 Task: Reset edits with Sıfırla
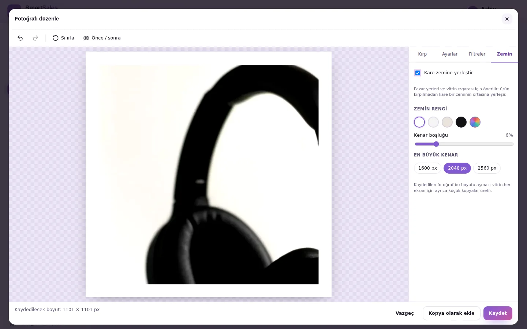[x=63, y=38]
